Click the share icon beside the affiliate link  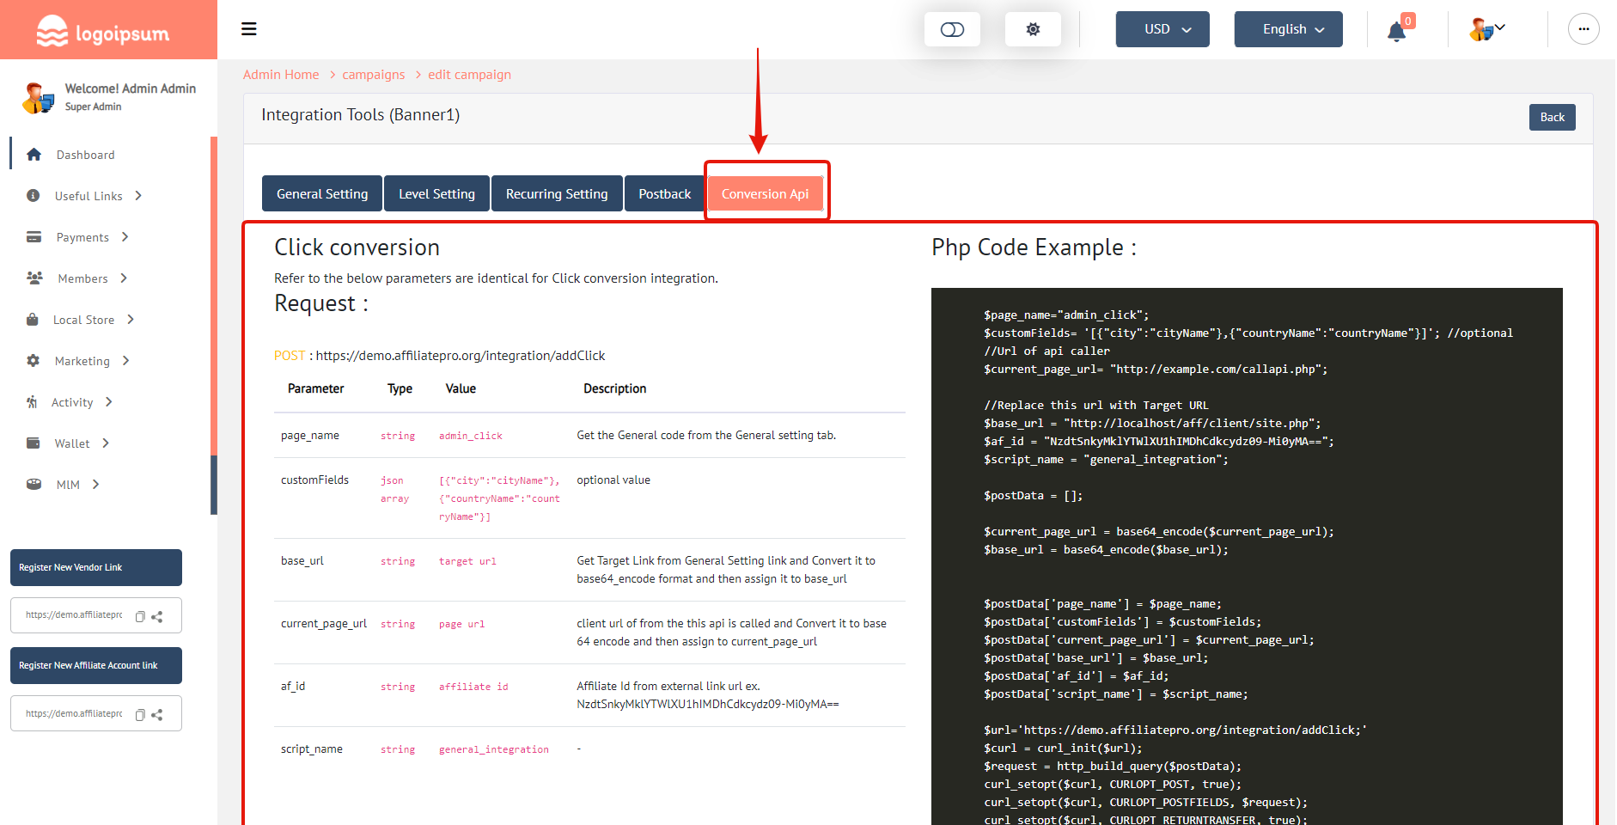(x=157, y=713)
